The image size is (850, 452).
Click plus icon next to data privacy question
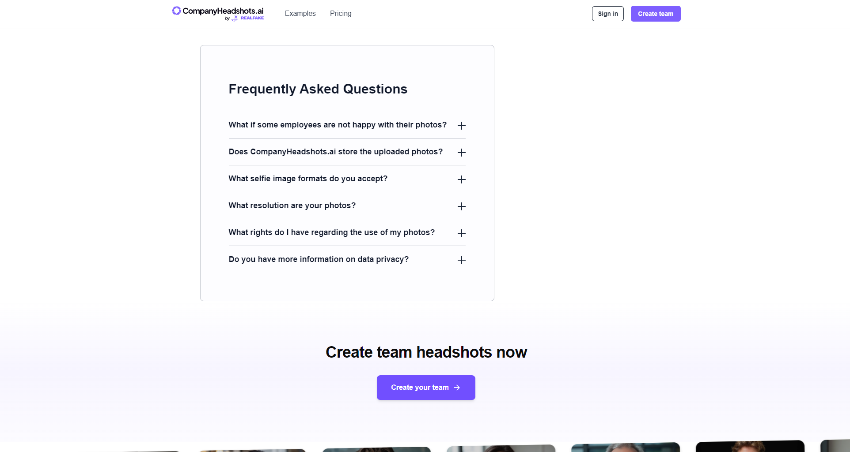[x=461, y=260]
